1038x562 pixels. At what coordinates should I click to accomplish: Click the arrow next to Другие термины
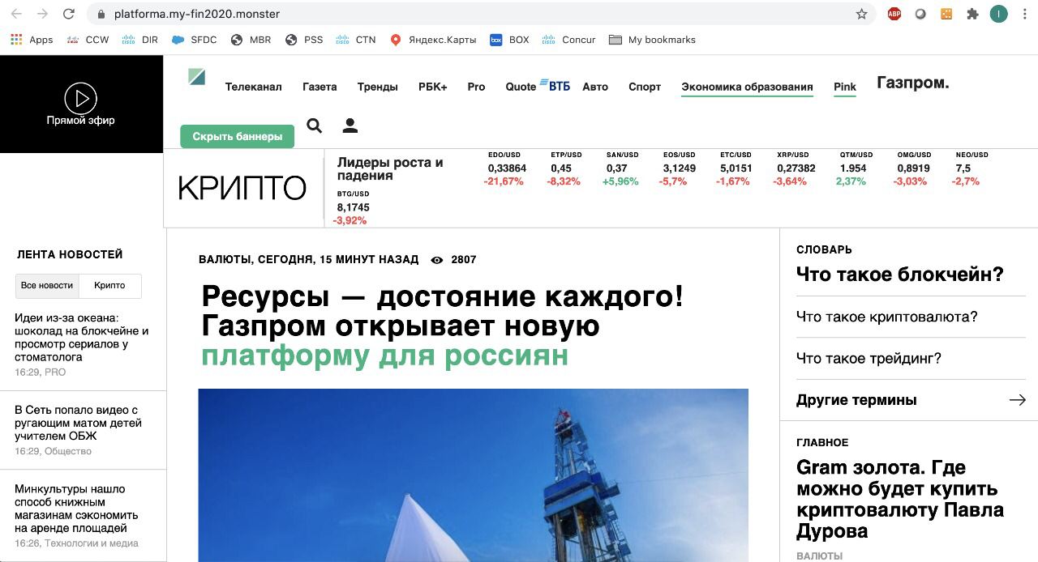pyautogui.click(x=1017, y=400)
